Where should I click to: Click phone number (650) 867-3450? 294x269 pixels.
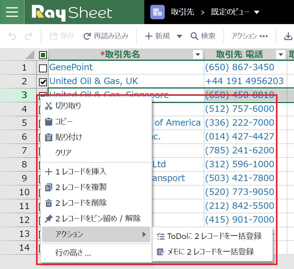[240, 67]
